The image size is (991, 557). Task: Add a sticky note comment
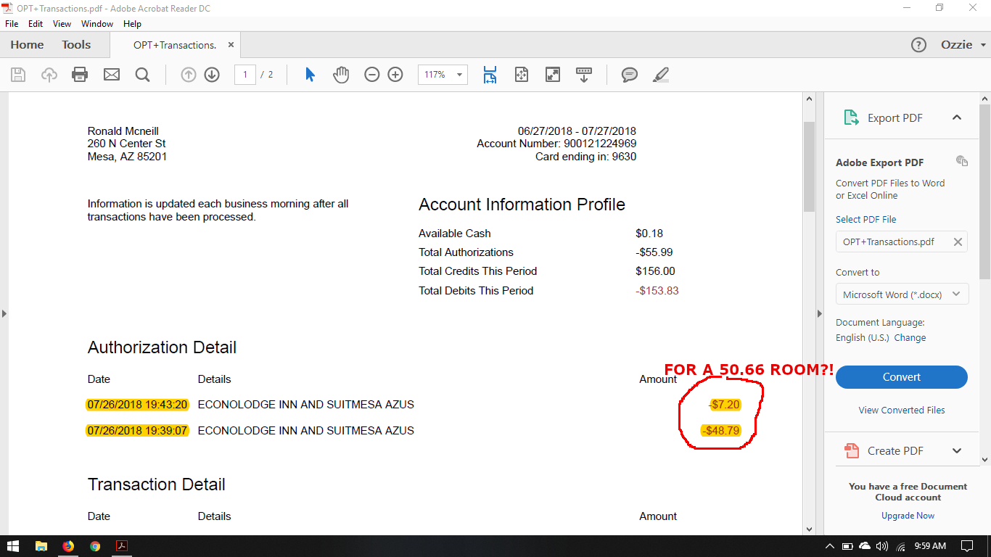point(629,74)
